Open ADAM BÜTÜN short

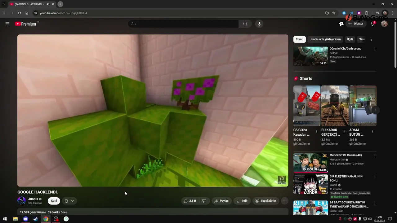tap(363, 106)
